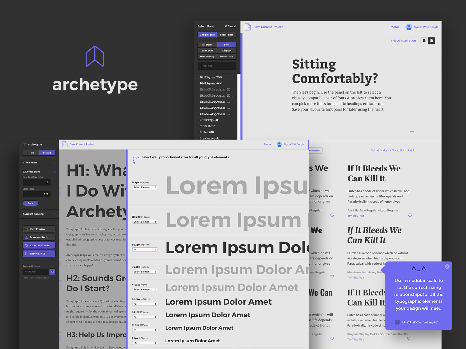Favorite the Abril Fatface pair with the heart icon
The image size is (466, 349).
point(410,215)
